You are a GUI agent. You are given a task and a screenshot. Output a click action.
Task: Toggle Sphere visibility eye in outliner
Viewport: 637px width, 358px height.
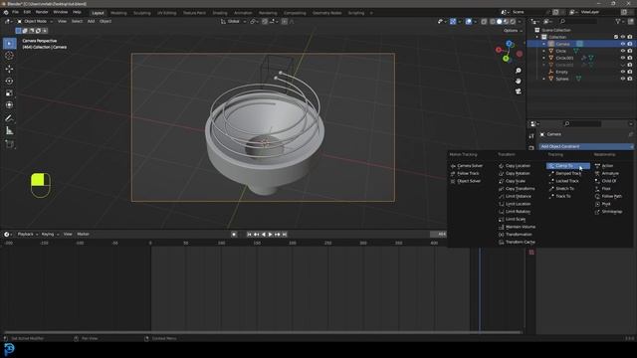623,79
